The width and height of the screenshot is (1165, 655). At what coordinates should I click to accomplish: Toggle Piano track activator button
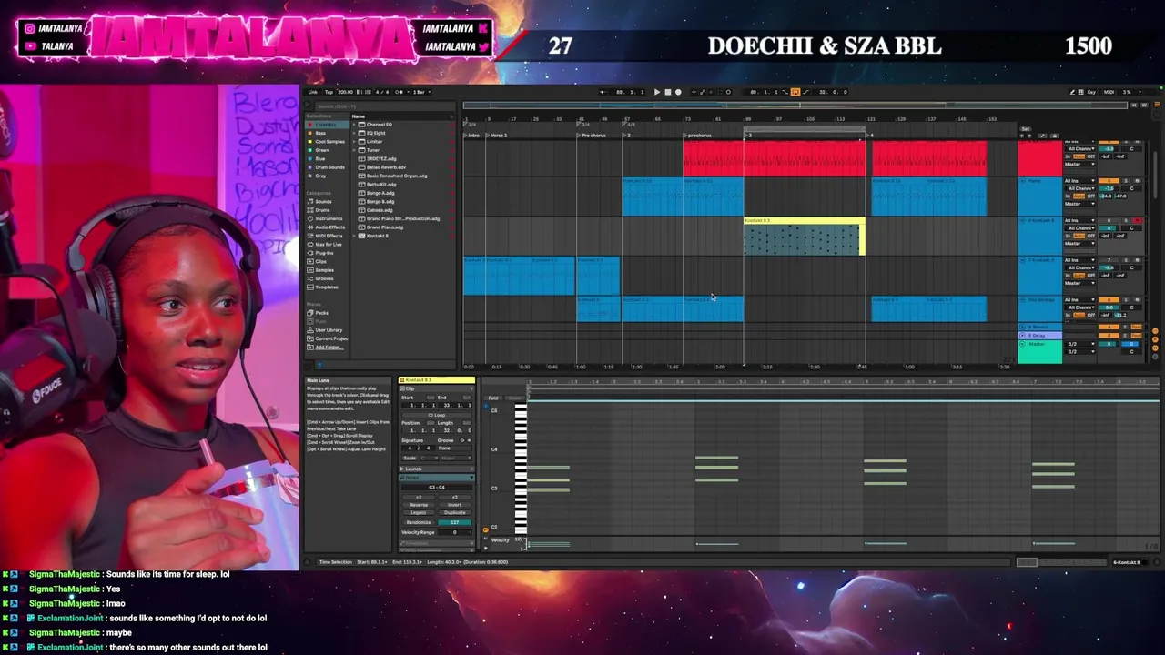[x=1108, y=181]
